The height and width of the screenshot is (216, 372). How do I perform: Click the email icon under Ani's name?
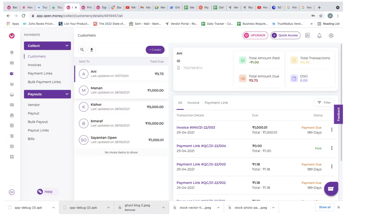tap(178, 61)
